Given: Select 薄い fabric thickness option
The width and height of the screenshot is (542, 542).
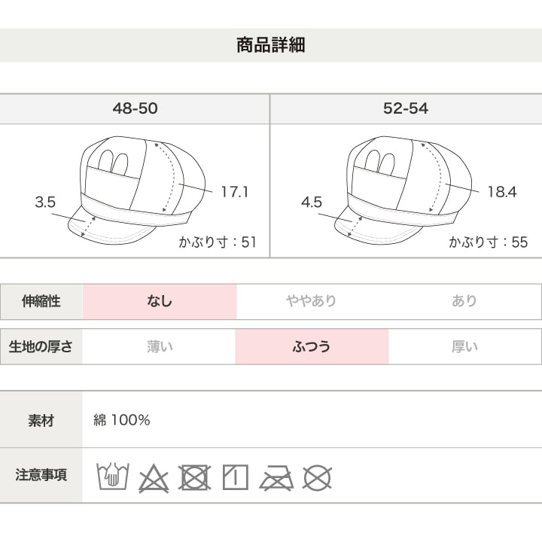Looking at the screenshot, I should (x=160, y=347).
